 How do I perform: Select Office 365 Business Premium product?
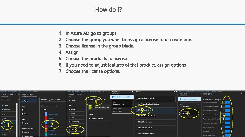click(x=145, y=128)
